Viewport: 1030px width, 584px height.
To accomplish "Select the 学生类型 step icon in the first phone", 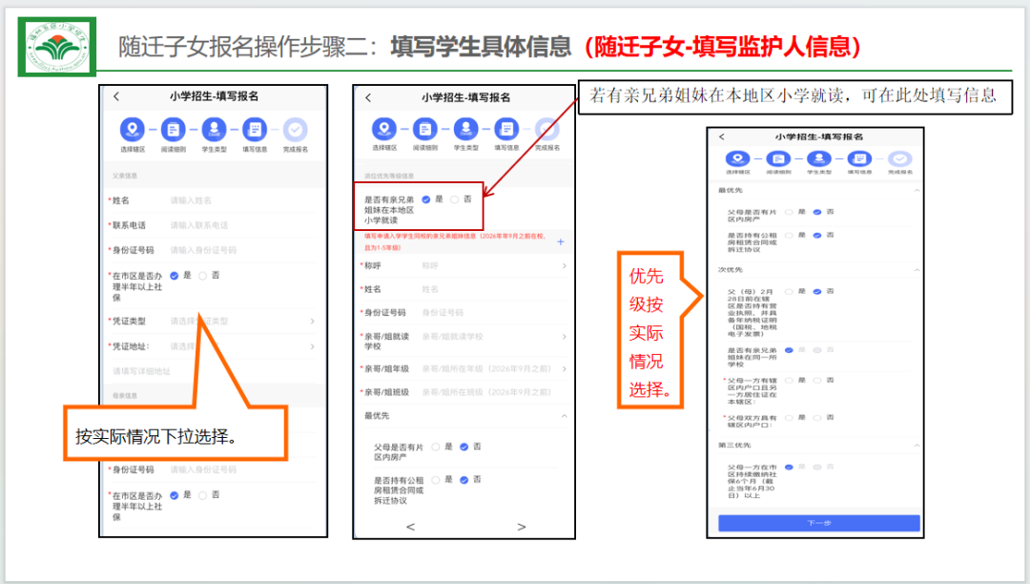I will [x=215, y=130].
